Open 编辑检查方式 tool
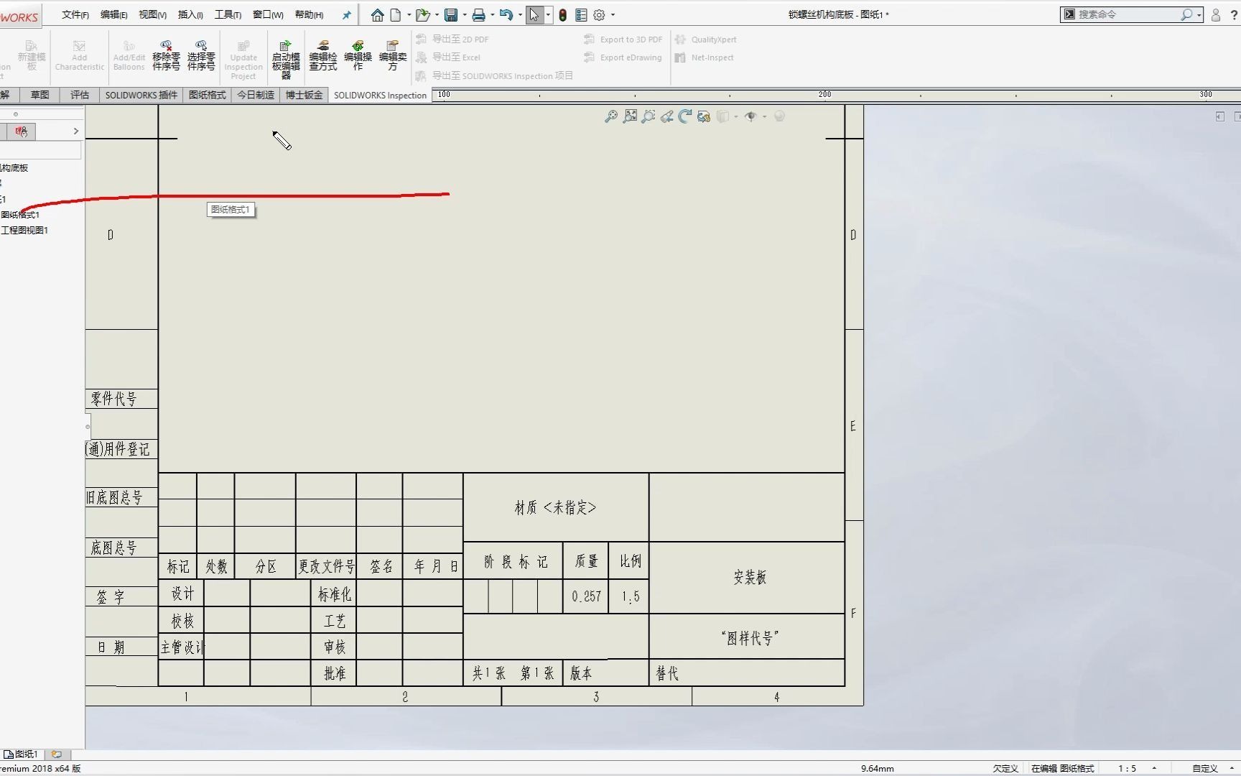The height and width of the screenshot is (776, 1241). [x=322, y=56]
